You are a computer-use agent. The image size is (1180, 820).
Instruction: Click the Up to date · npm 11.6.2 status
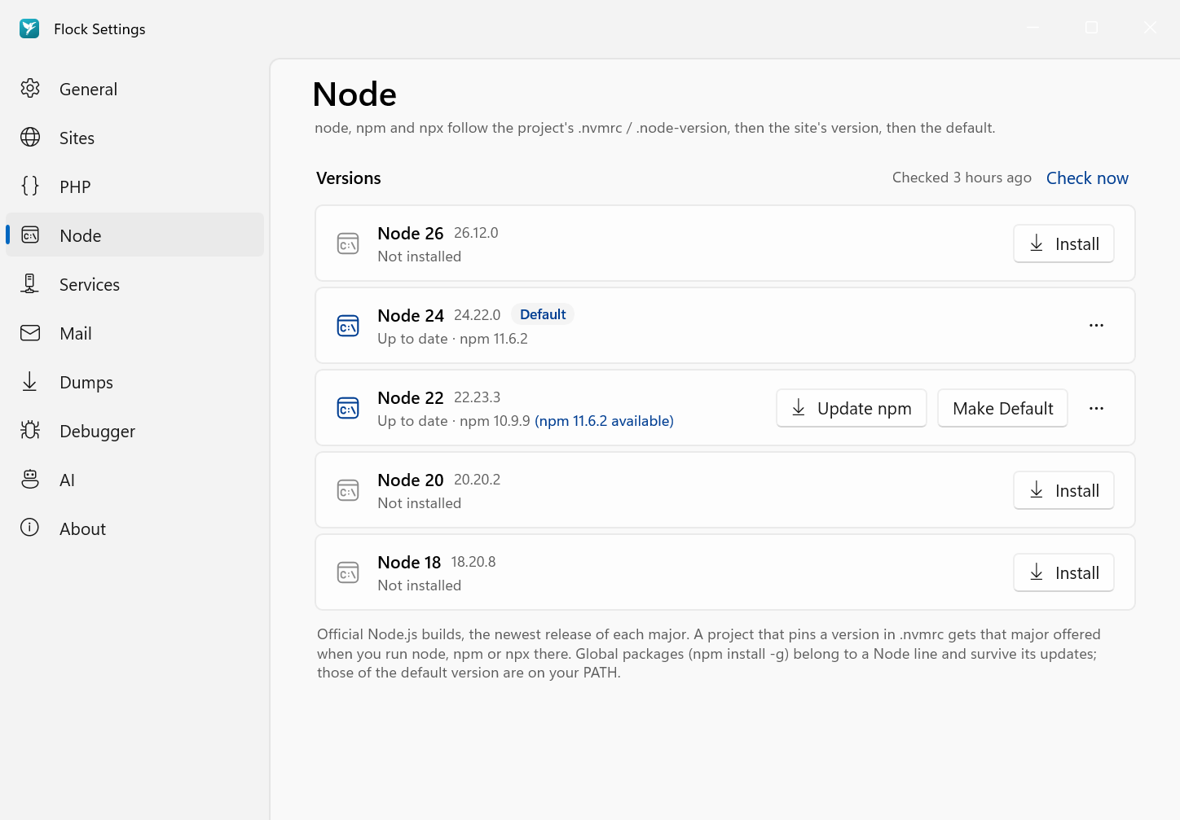pyautogui.click(x=452, y=339)
